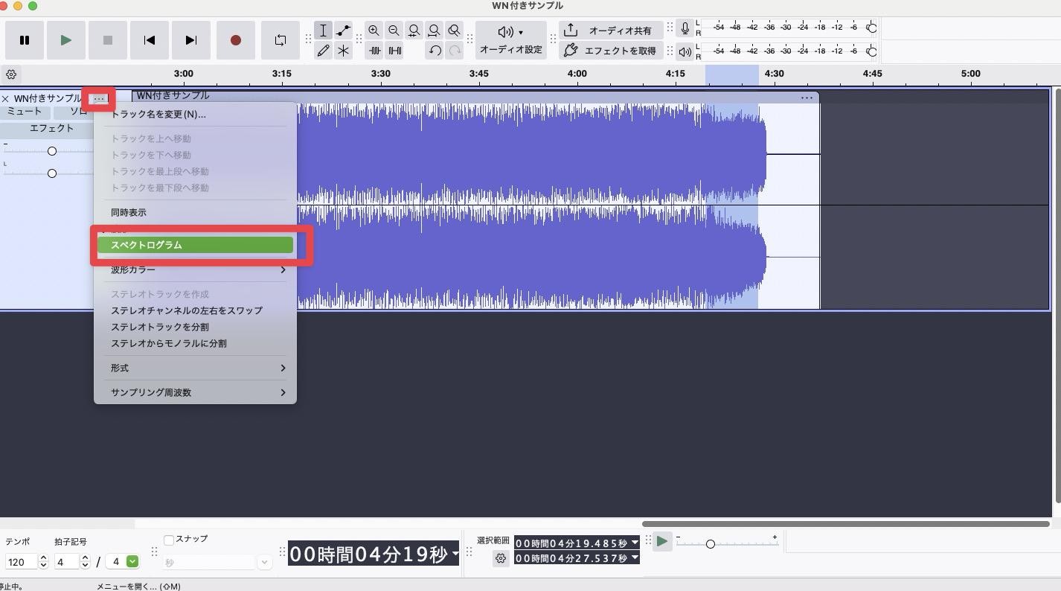Open the オーディオ設定 dropdown
Viewport: 1061px width, 591px height.
pos(510,40)
